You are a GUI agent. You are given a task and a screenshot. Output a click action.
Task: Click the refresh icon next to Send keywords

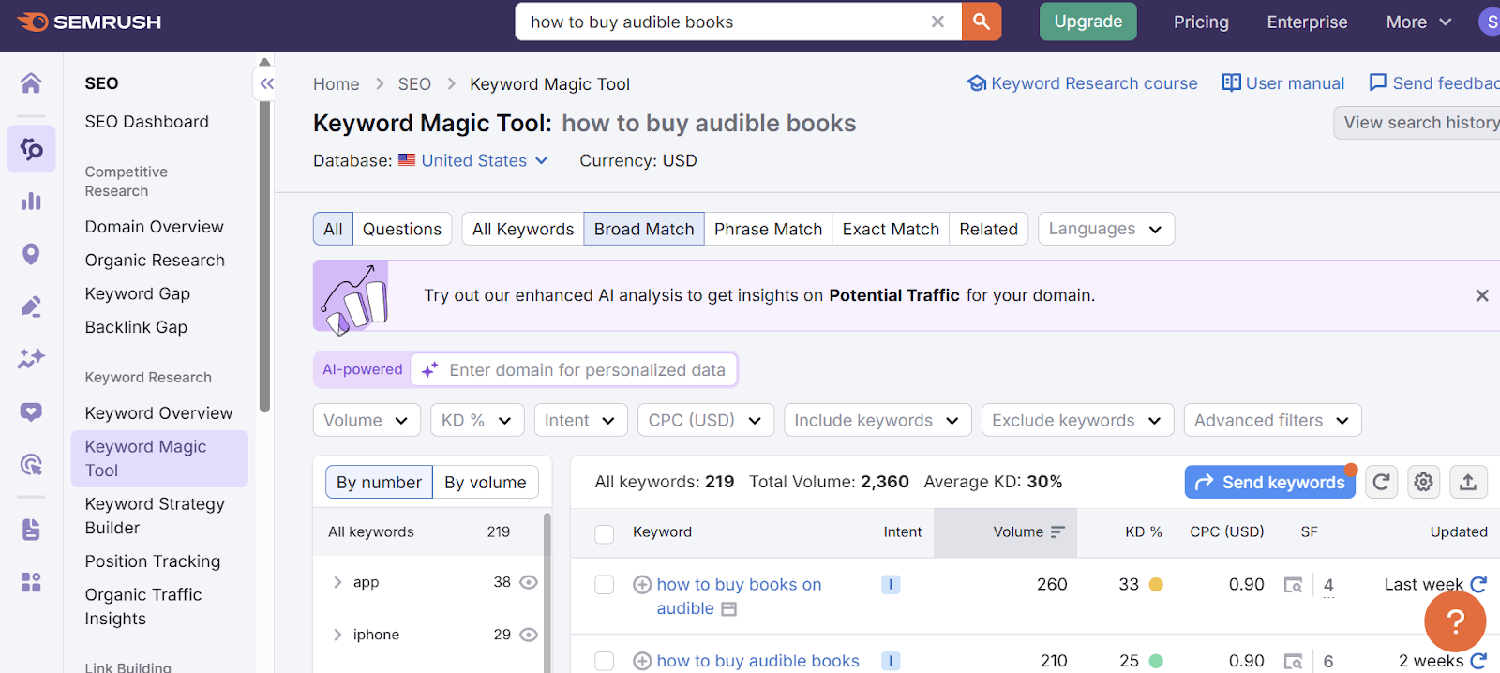[x=1381, y=482]
